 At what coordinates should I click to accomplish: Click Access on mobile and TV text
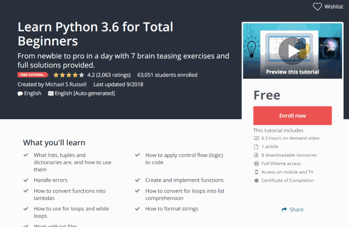(x=287, y=172)
